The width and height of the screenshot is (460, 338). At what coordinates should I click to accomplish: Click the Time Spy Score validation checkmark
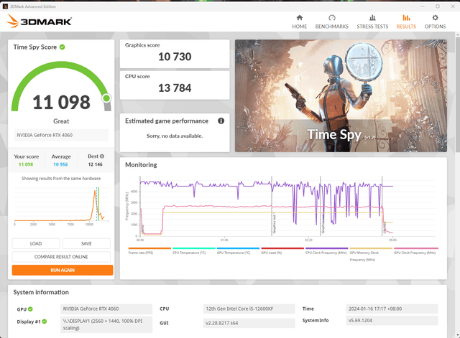point(63,47)
